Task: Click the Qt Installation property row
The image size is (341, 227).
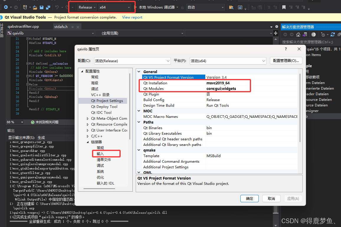Action: 220,83
